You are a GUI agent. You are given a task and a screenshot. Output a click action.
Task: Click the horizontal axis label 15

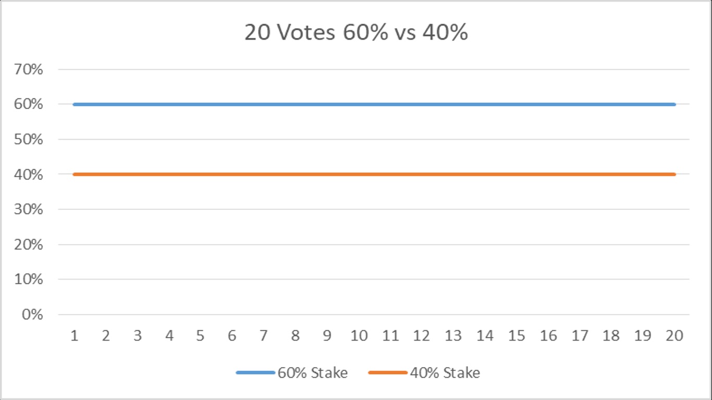517,336
